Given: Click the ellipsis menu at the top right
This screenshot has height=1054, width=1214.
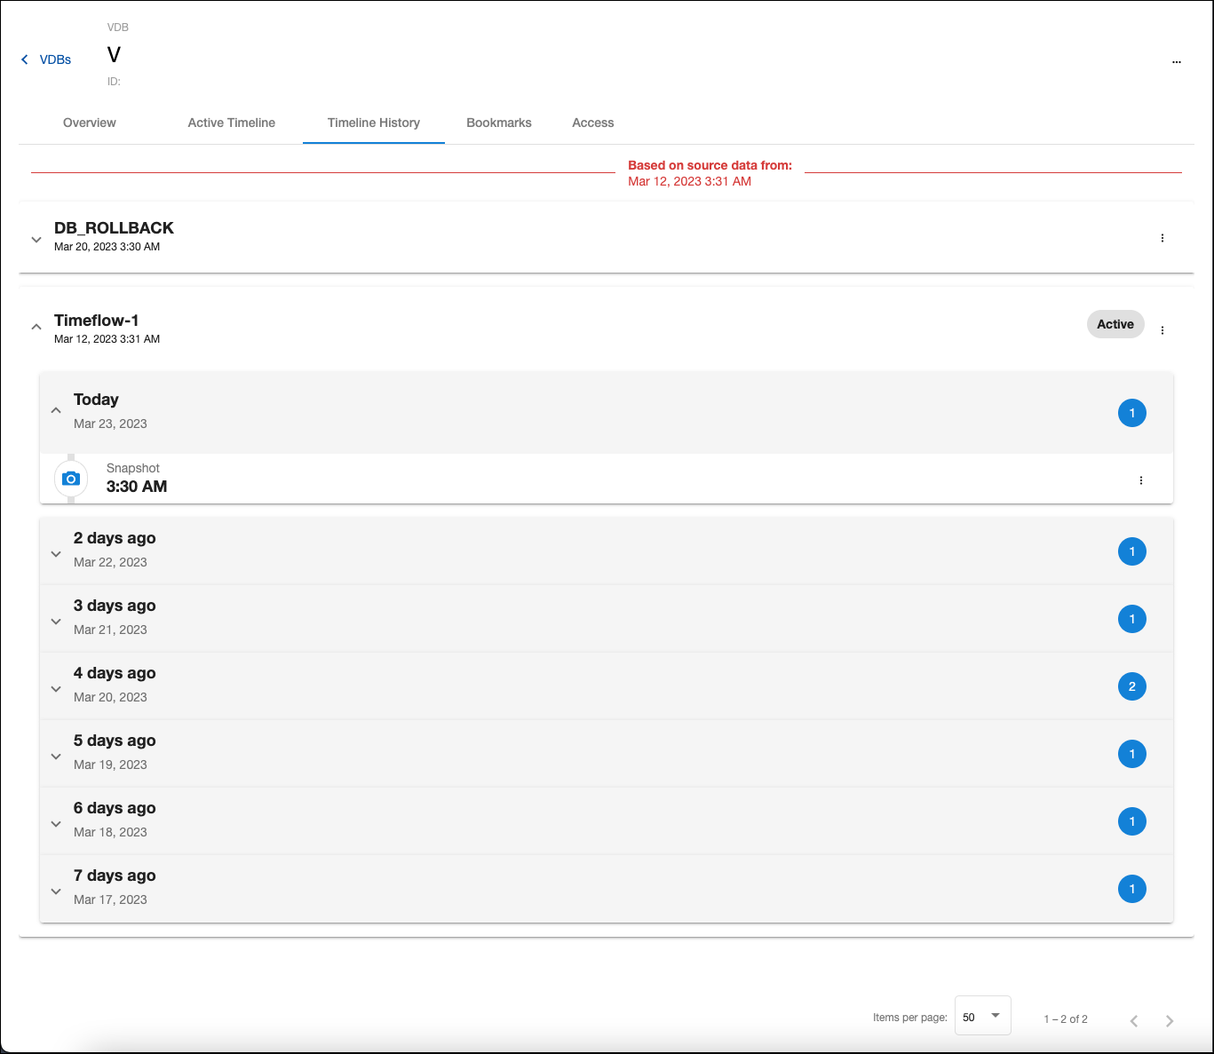Looking at the screenshot, I should pyautogui.click(x=1177, y=62).
